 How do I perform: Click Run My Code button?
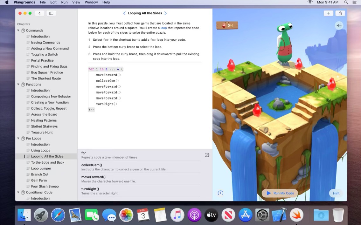280,193
